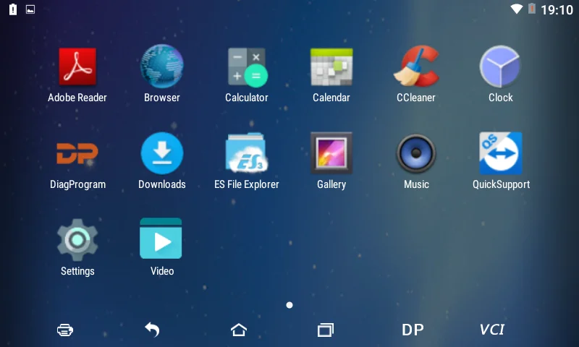Open the Calculator app
Viewport: 579px width, 347px height.
coord(247,67)
